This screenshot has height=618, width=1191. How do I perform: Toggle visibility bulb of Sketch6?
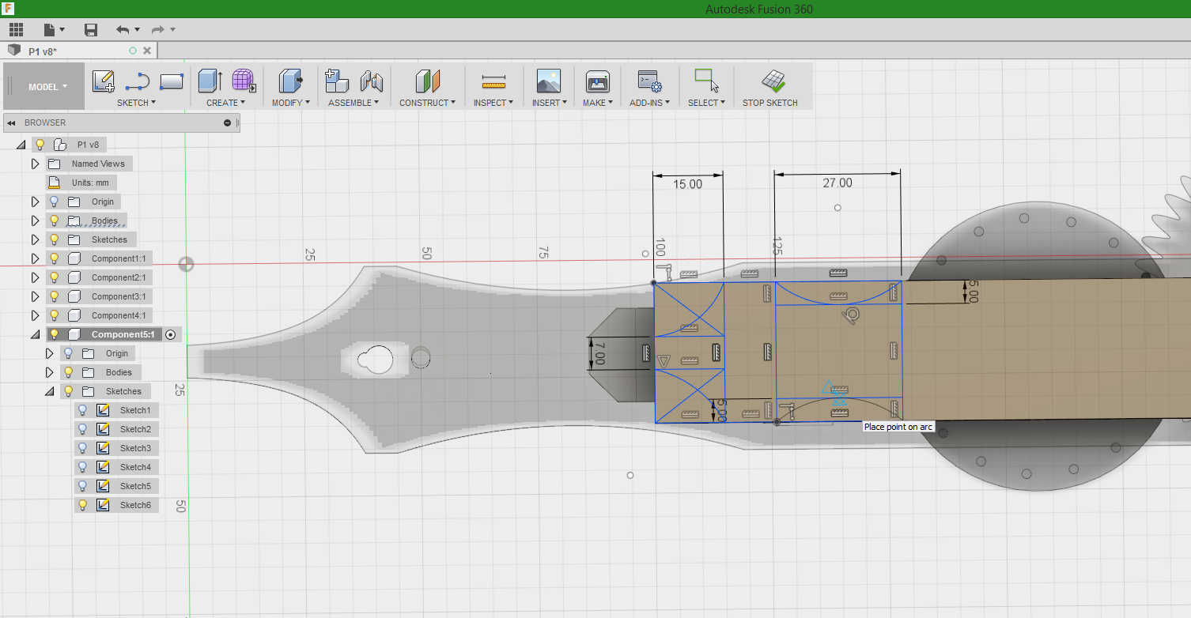(x=82, y=505)
